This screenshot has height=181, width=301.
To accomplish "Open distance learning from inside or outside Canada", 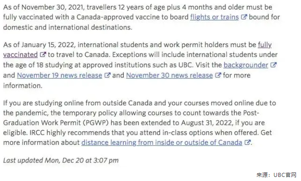I will coord(162,143).
